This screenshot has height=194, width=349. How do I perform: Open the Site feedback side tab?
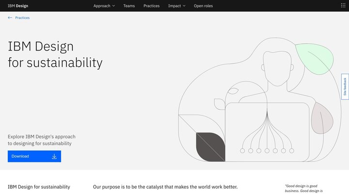click(345, 87)
